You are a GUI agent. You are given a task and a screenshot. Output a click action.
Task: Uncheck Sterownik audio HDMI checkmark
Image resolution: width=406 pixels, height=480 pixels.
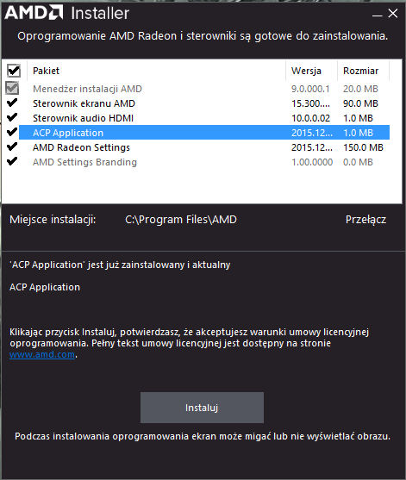12,117
